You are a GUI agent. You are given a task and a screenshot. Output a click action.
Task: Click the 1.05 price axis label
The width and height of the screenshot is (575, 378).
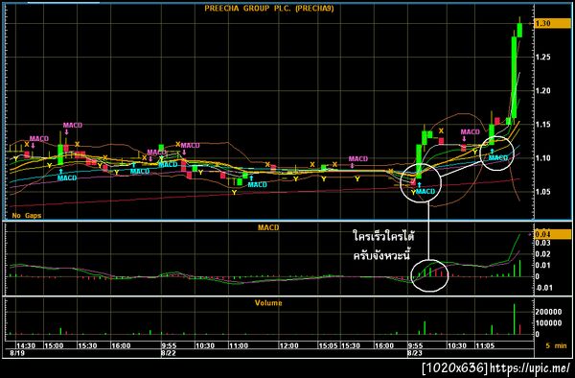click(x=542, y=192)
